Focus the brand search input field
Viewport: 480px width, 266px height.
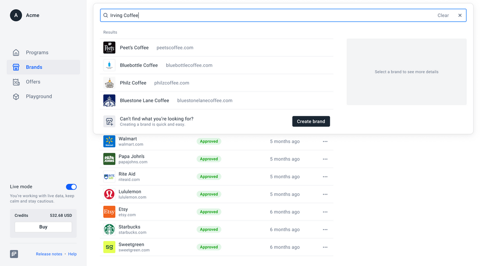pyautogui.click(x=267, y=16)
